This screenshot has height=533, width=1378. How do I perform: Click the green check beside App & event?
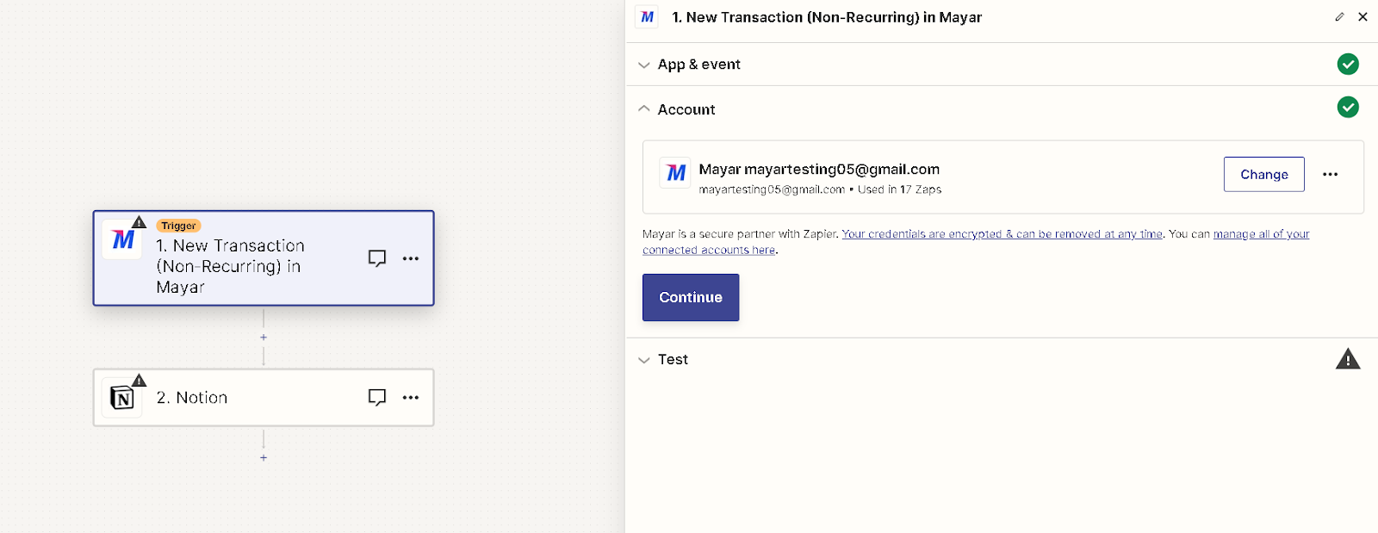1348,65
